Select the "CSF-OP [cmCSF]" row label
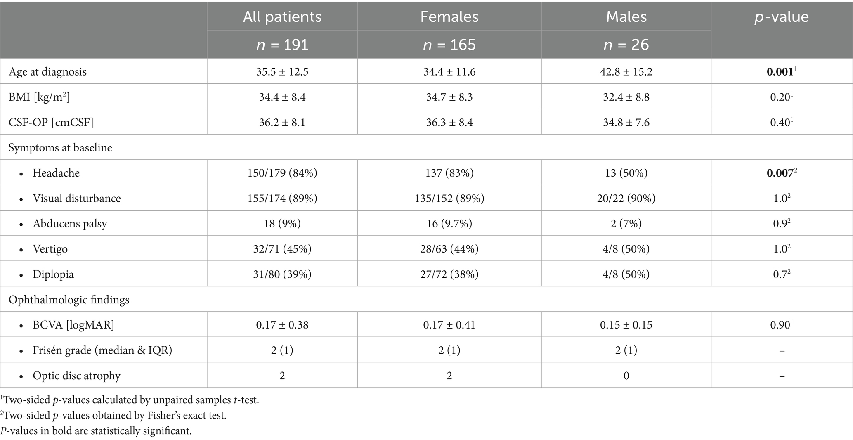Screen dimensions: 853x440 coord(51,123)
